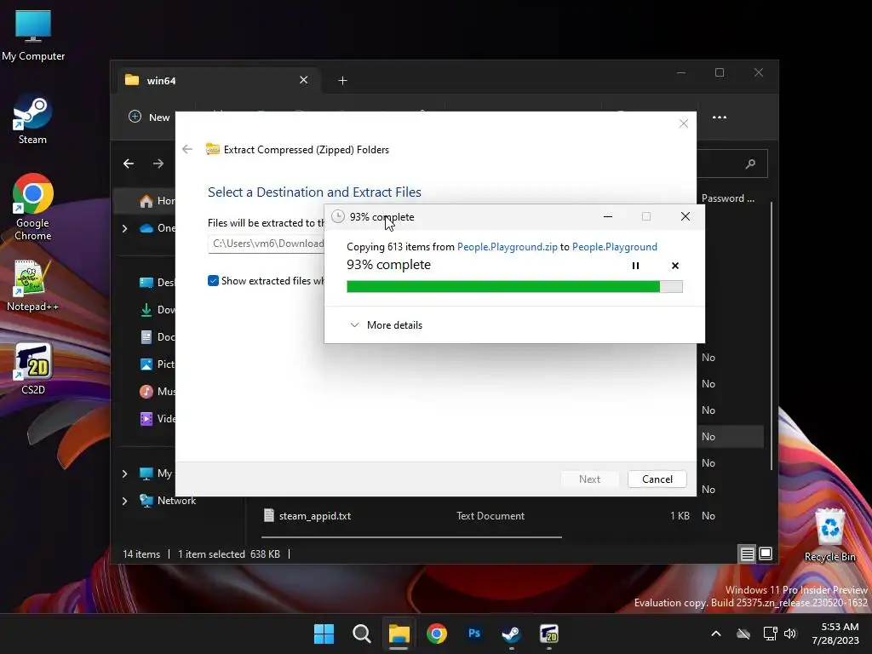Click the extraction destination path field

click(267, 244)
